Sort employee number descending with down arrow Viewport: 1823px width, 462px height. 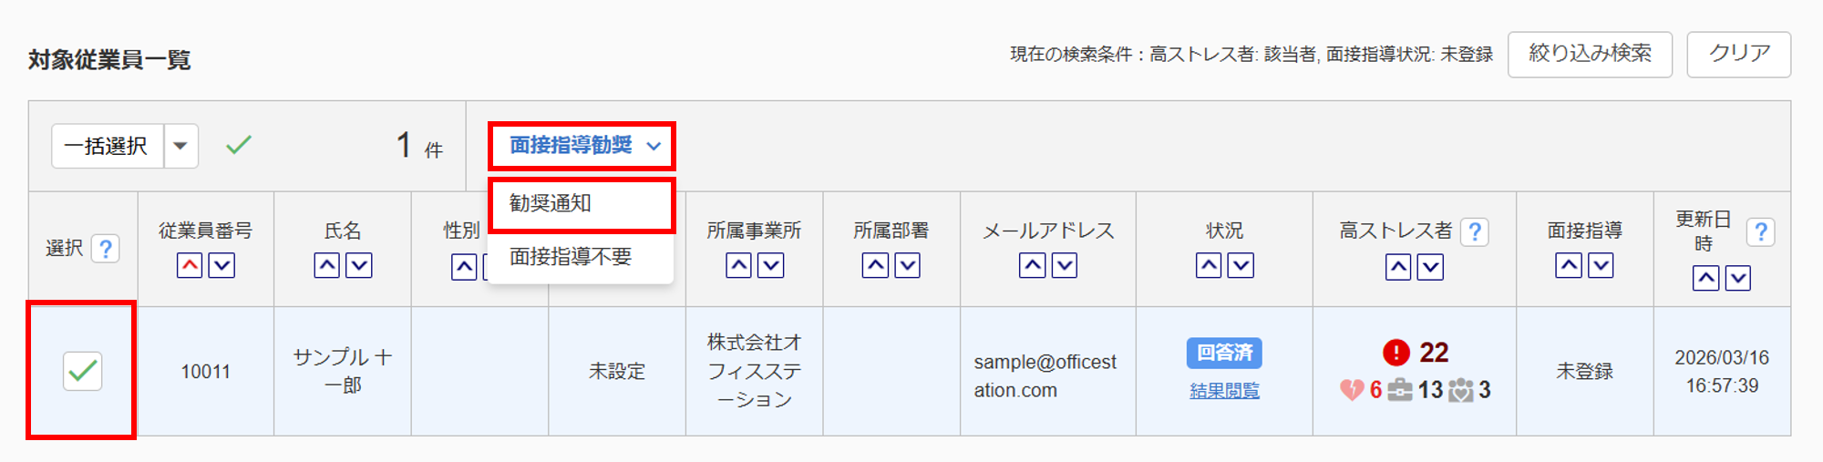222,265
